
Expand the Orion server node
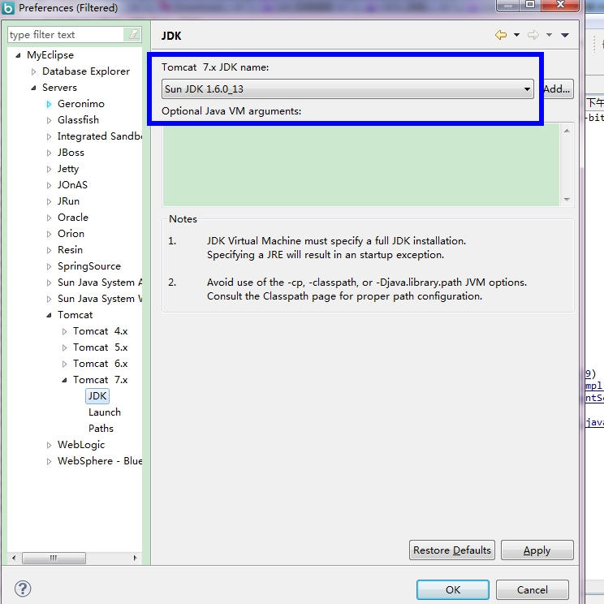point(49,234)
